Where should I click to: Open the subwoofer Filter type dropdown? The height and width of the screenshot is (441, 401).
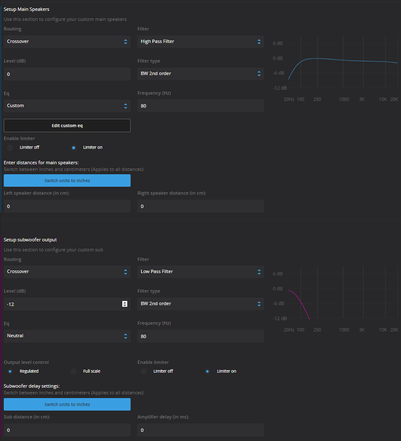click(x=200, y=303)
